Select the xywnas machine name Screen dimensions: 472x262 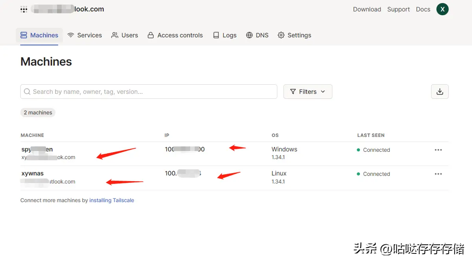coord(33,173)
